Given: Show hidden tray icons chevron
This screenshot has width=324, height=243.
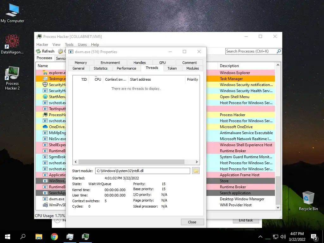Looking at the screenshot, I should coord(260,237).
